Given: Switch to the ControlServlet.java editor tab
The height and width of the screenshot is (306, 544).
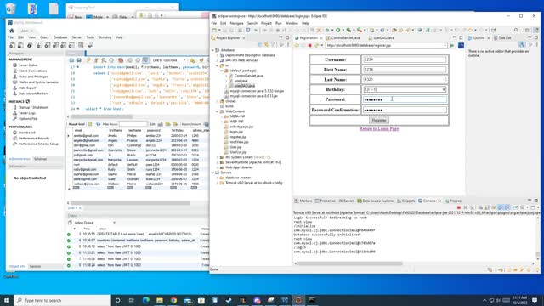Looking at the screenshot, I should [x=343, y=37].
